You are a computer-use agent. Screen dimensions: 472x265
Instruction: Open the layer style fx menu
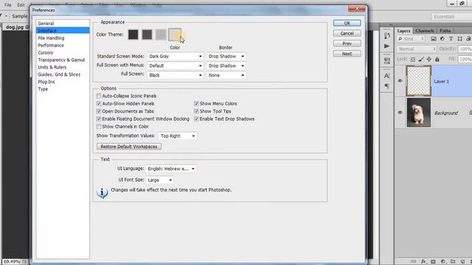[423, 261]
